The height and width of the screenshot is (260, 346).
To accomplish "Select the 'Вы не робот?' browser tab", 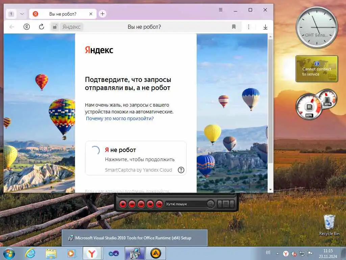I will [63, 14].
